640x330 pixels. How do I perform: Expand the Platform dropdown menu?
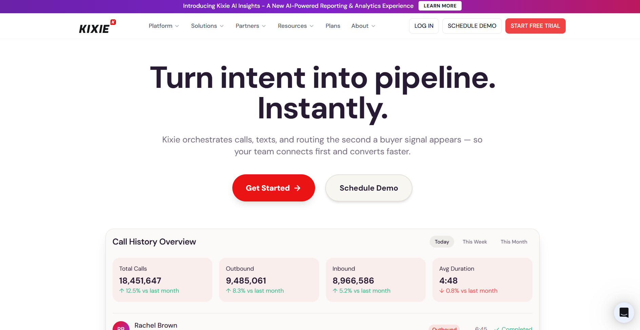click(x=163, y=26)
